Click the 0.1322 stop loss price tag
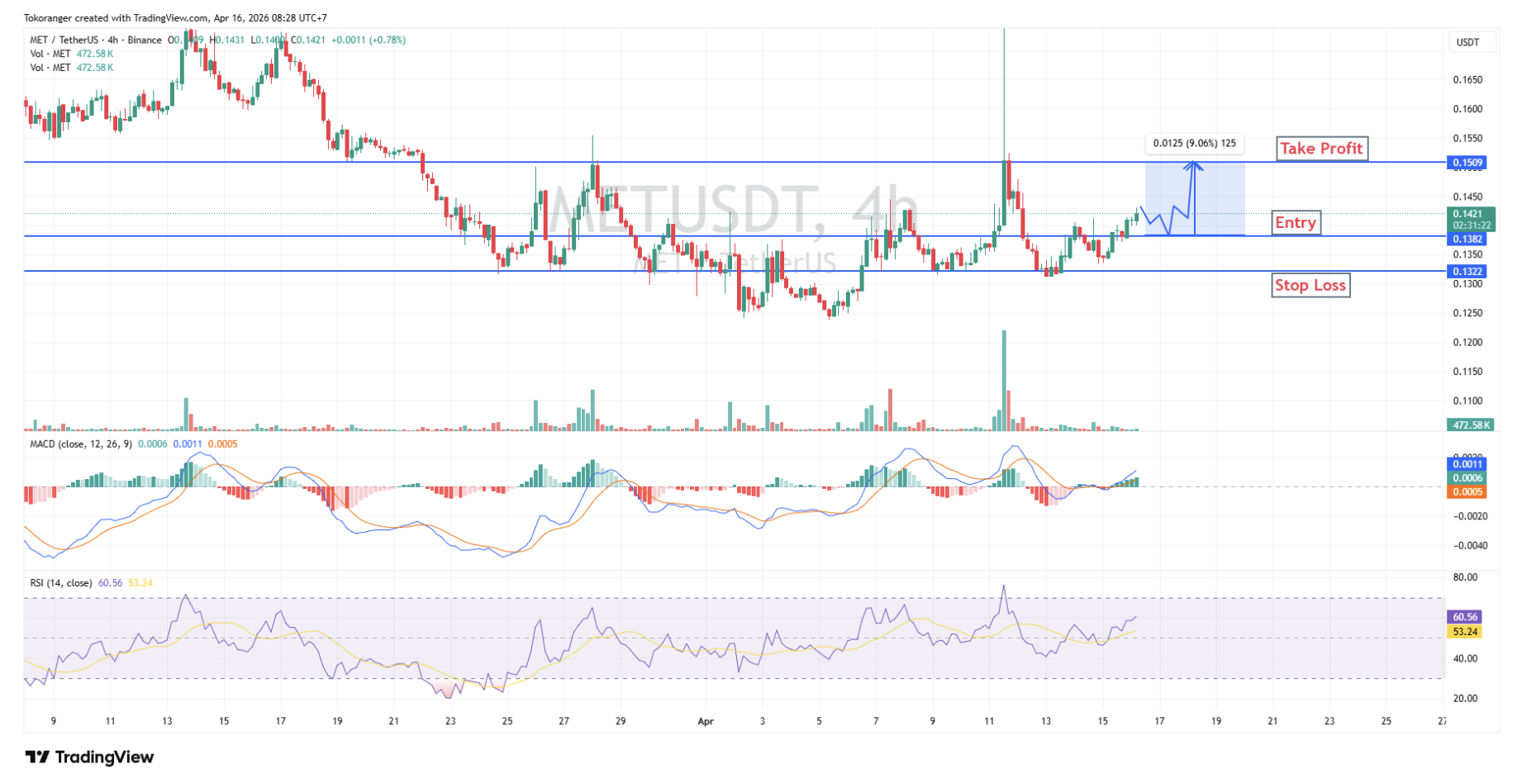 coord(1467,271)
